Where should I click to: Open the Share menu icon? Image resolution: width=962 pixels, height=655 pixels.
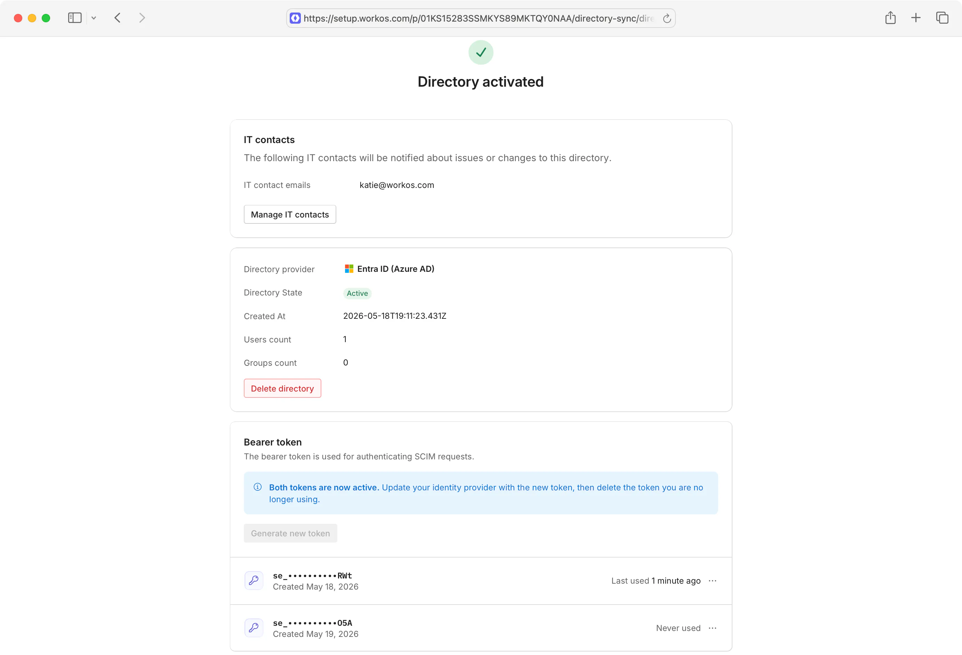tap(890, 18)
